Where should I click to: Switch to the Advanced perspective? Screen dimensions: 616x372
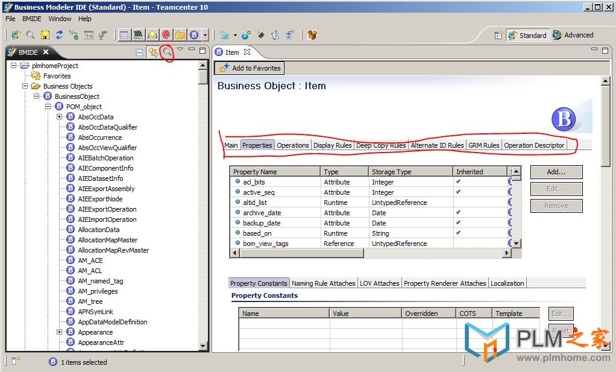point(573,35)
